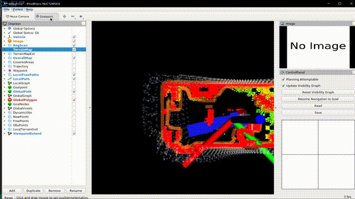Click the GlobalPolygon red error icon

coord(9,100)
